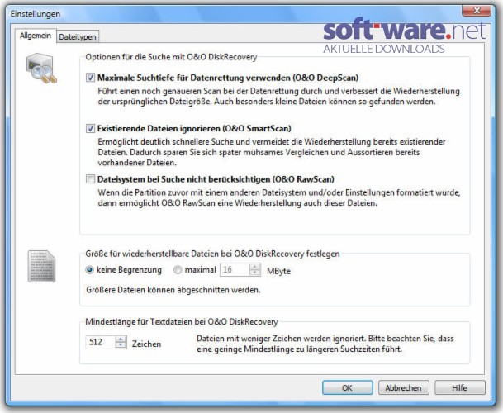This screenshot has height=413, width=503.
Task: Select the Allgemein tab
Action: click(x=36, y=36)
